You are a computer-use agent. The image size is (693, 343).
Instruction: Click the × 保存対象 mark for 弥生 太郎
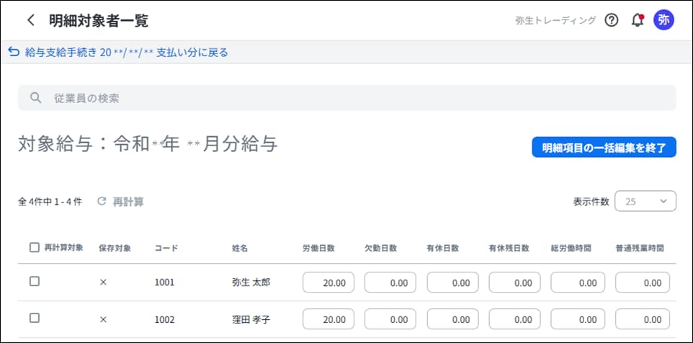(103, 282)
